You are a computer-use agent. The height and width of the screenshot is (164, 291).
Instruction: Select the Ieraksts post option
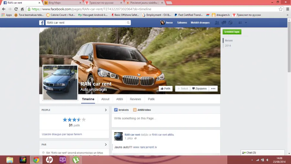pos(121,110)
